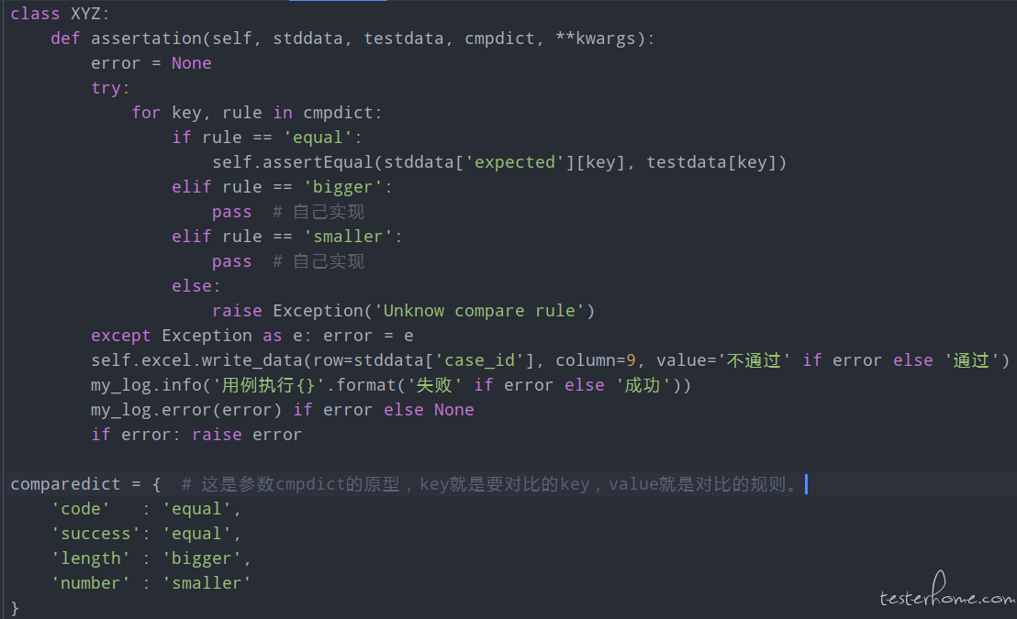The height and width of the screenshot is (619, 1017).
Task: Place cursor on assertation method name
Action: click(146, 39)
